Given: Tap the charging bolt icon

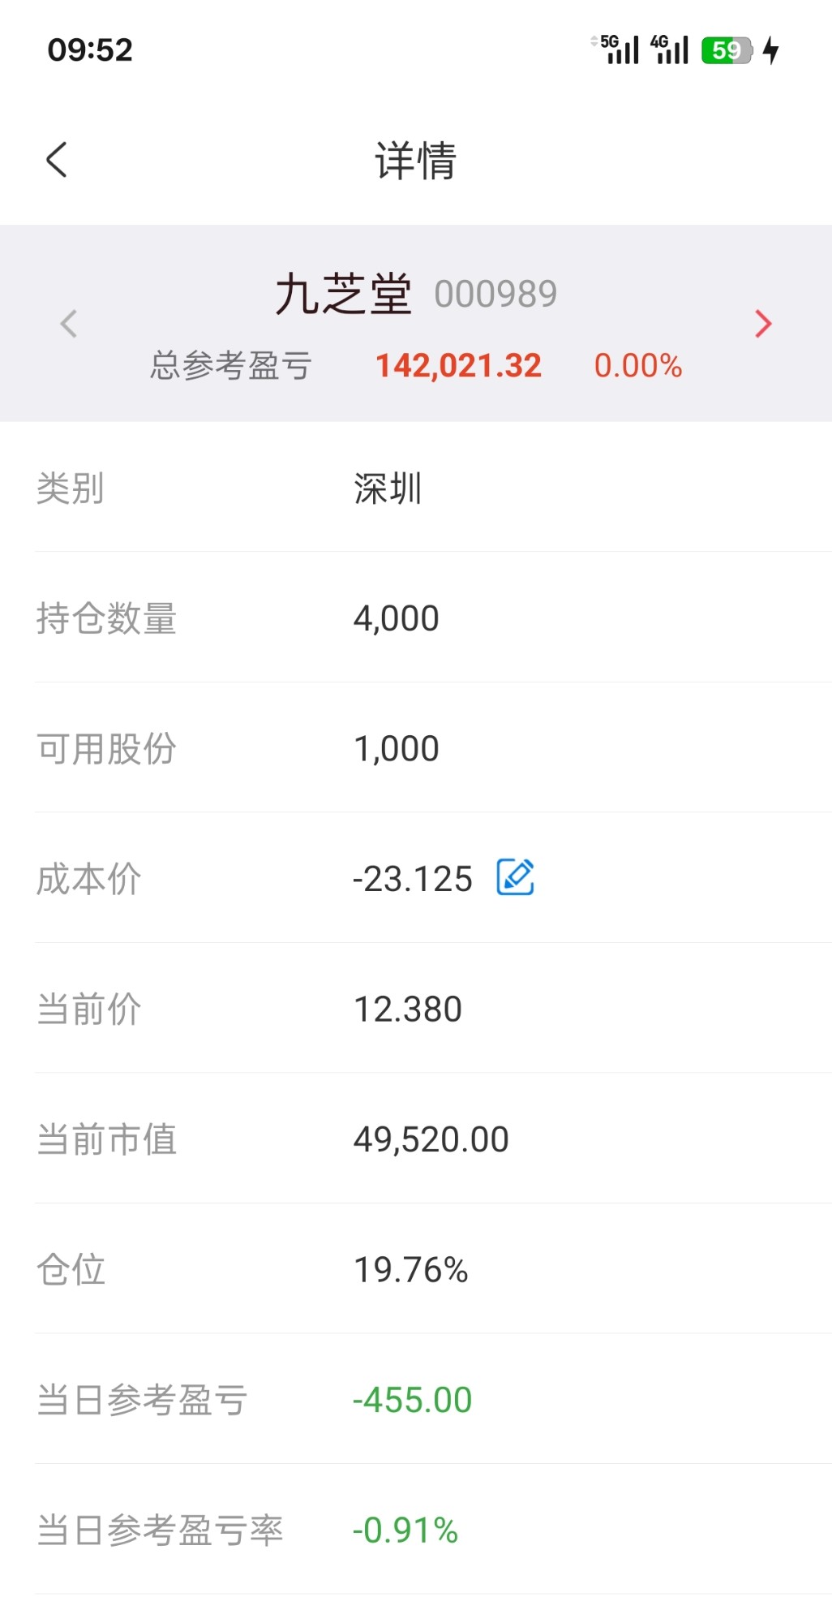Looking at the screenshot, I should [771, 50].
